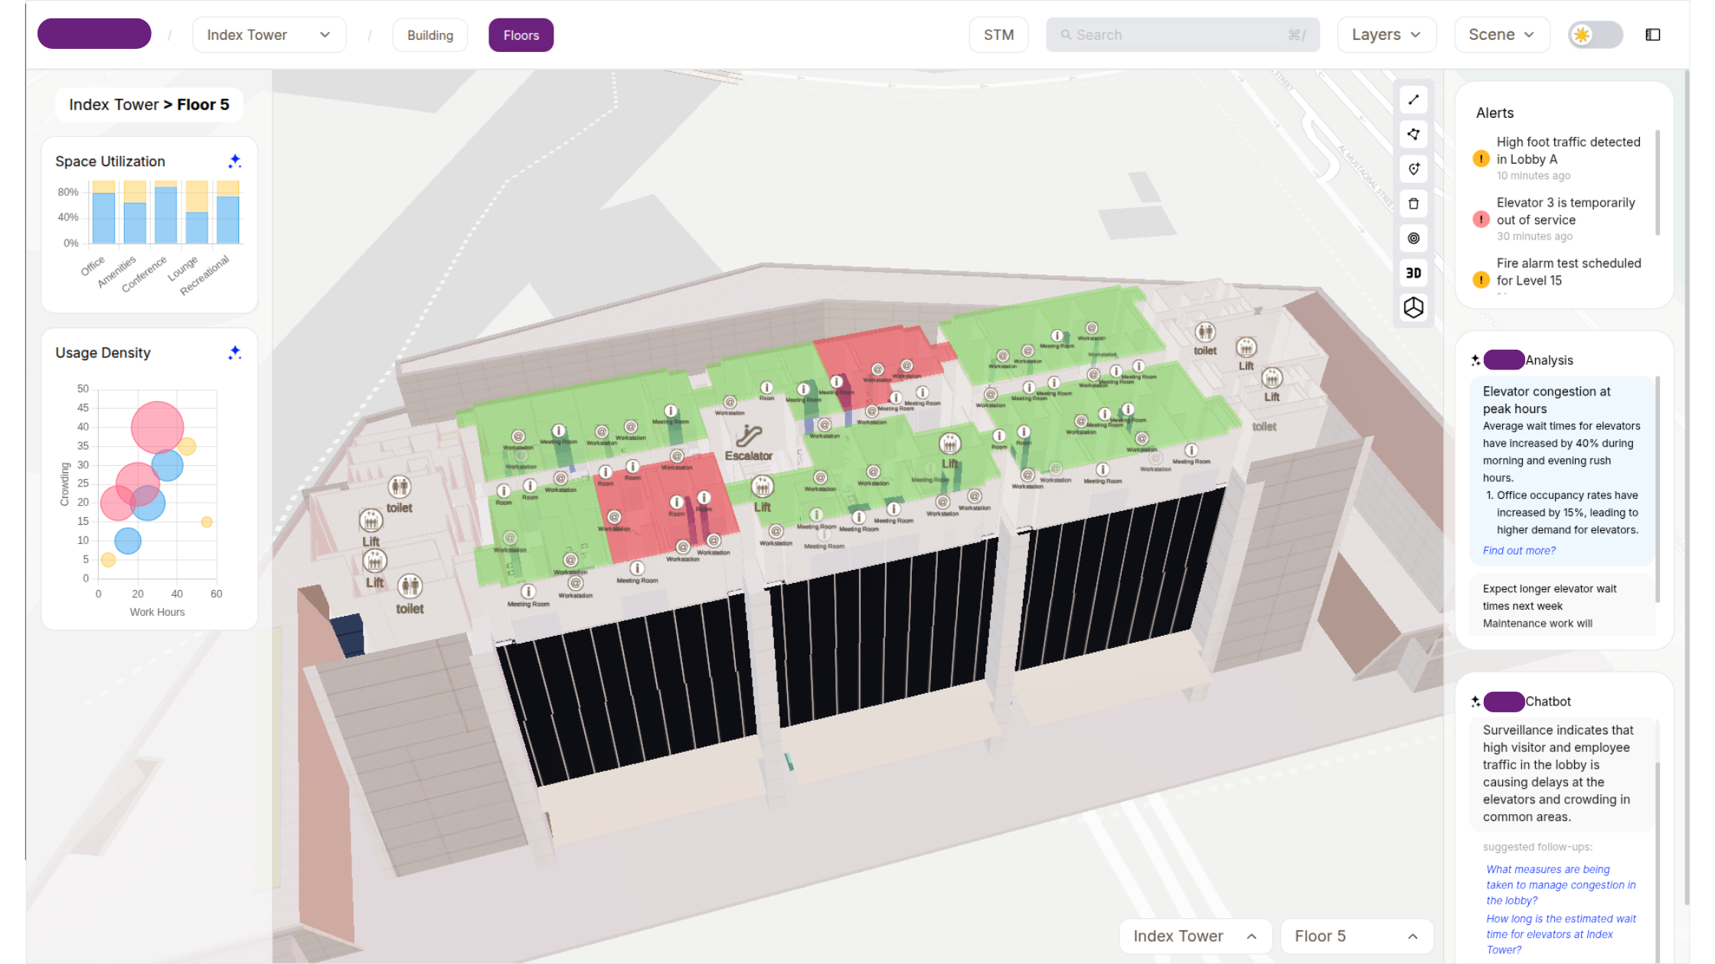Choose the add location marker tool
The width and height of the screenshot is (1715, 964).
pyautogui.click(x=1413, y=169)
